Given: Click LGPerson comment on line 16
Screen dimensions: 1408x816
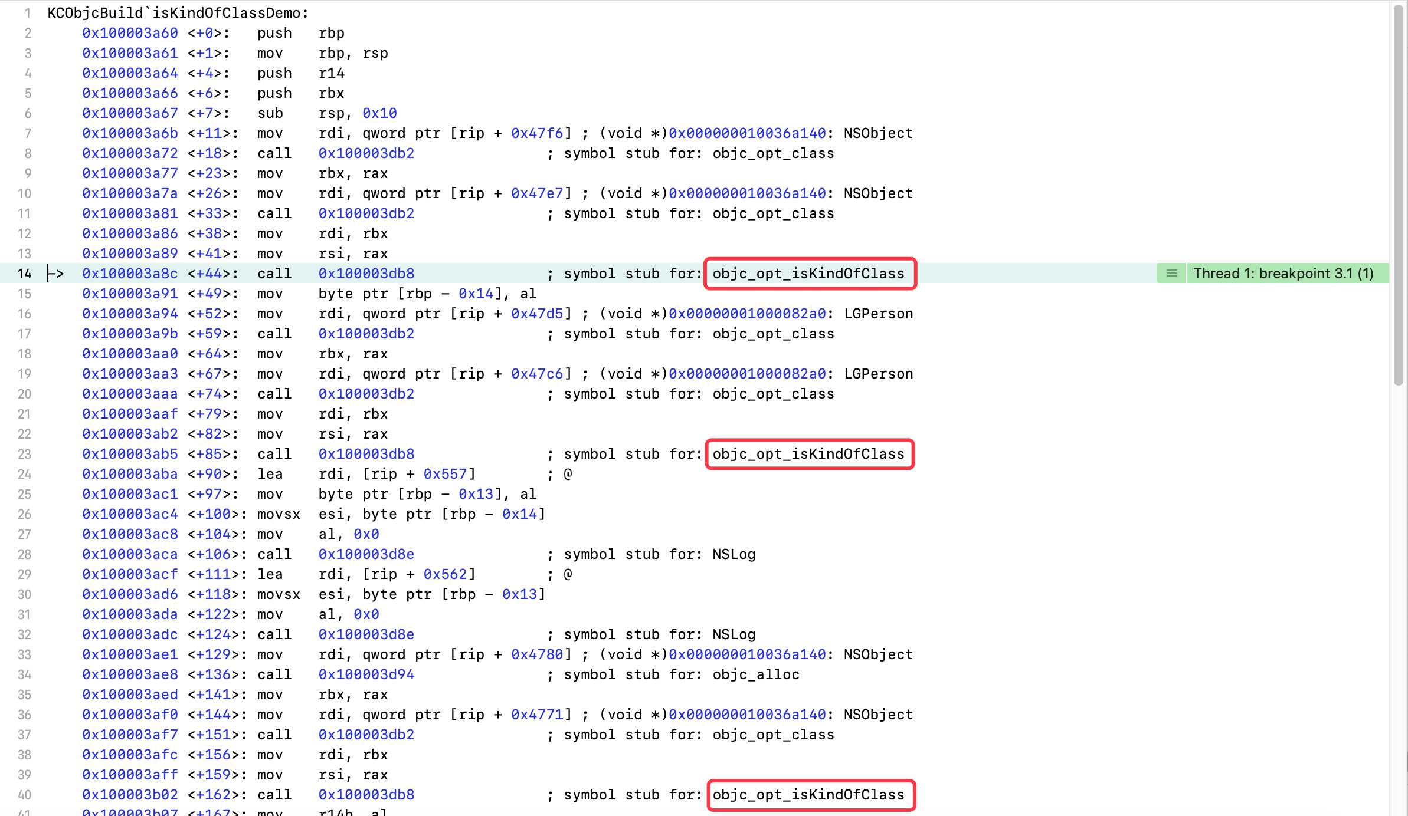Looking at the screenshot, I should point(878,314).
